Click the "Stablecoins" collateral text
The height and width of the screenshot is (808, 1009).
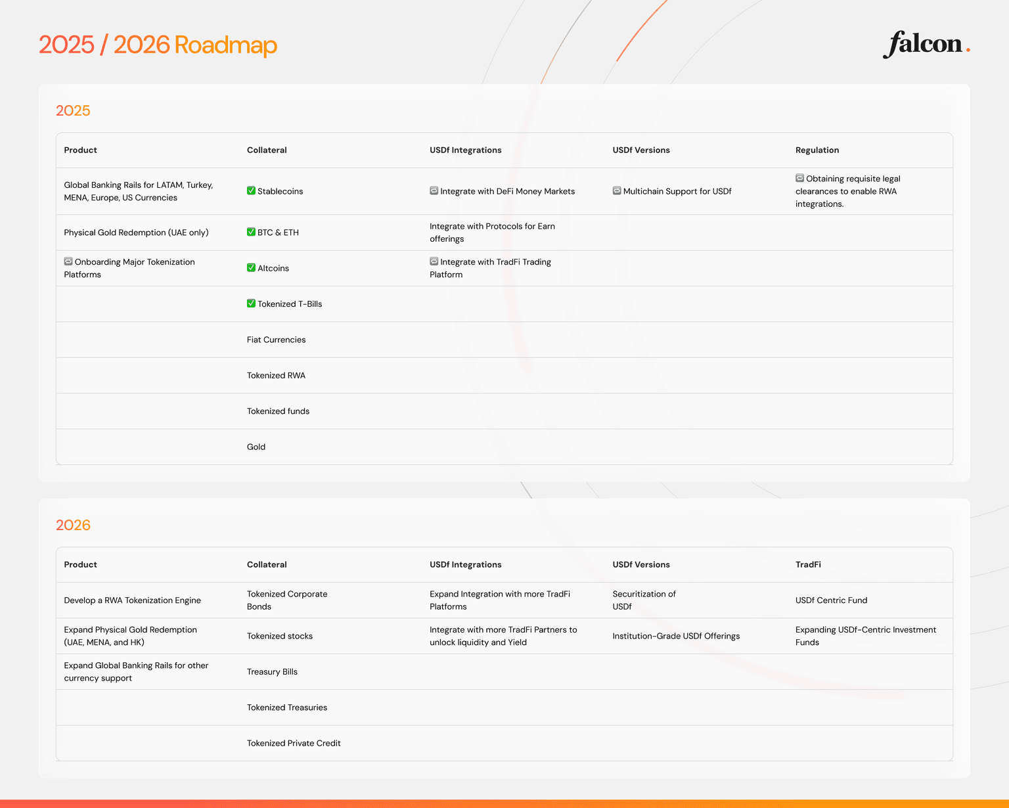[x=280, y=191]
